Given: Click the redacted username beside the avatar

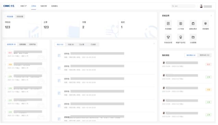Looking at the screenshot, I should [x=208, y=6].
